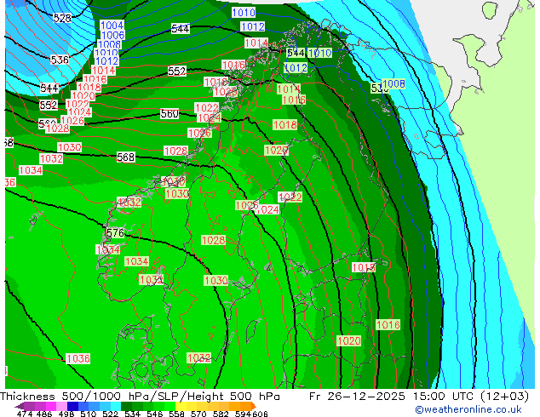540x417 pixels.
Task: Click the bright yellow swatch in the legend bar
Action: (x=181, y=406)
